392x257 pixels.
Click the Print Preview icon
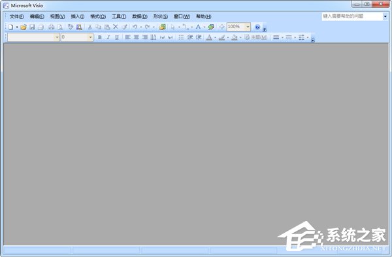point(60,27)
